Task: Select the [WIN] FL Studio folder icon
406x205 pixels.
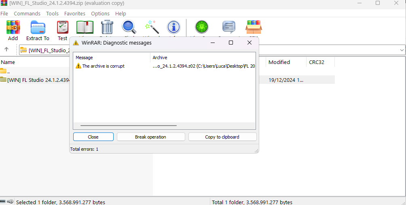Action: (3, 79)
